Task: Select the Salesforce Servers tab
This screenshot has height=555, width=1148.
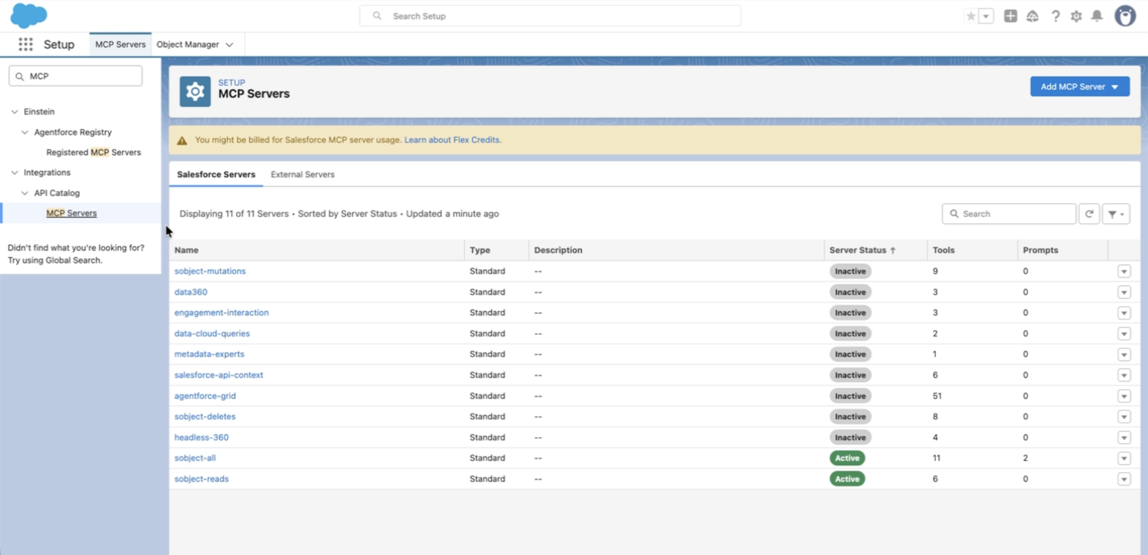Action: click(216, 174)
